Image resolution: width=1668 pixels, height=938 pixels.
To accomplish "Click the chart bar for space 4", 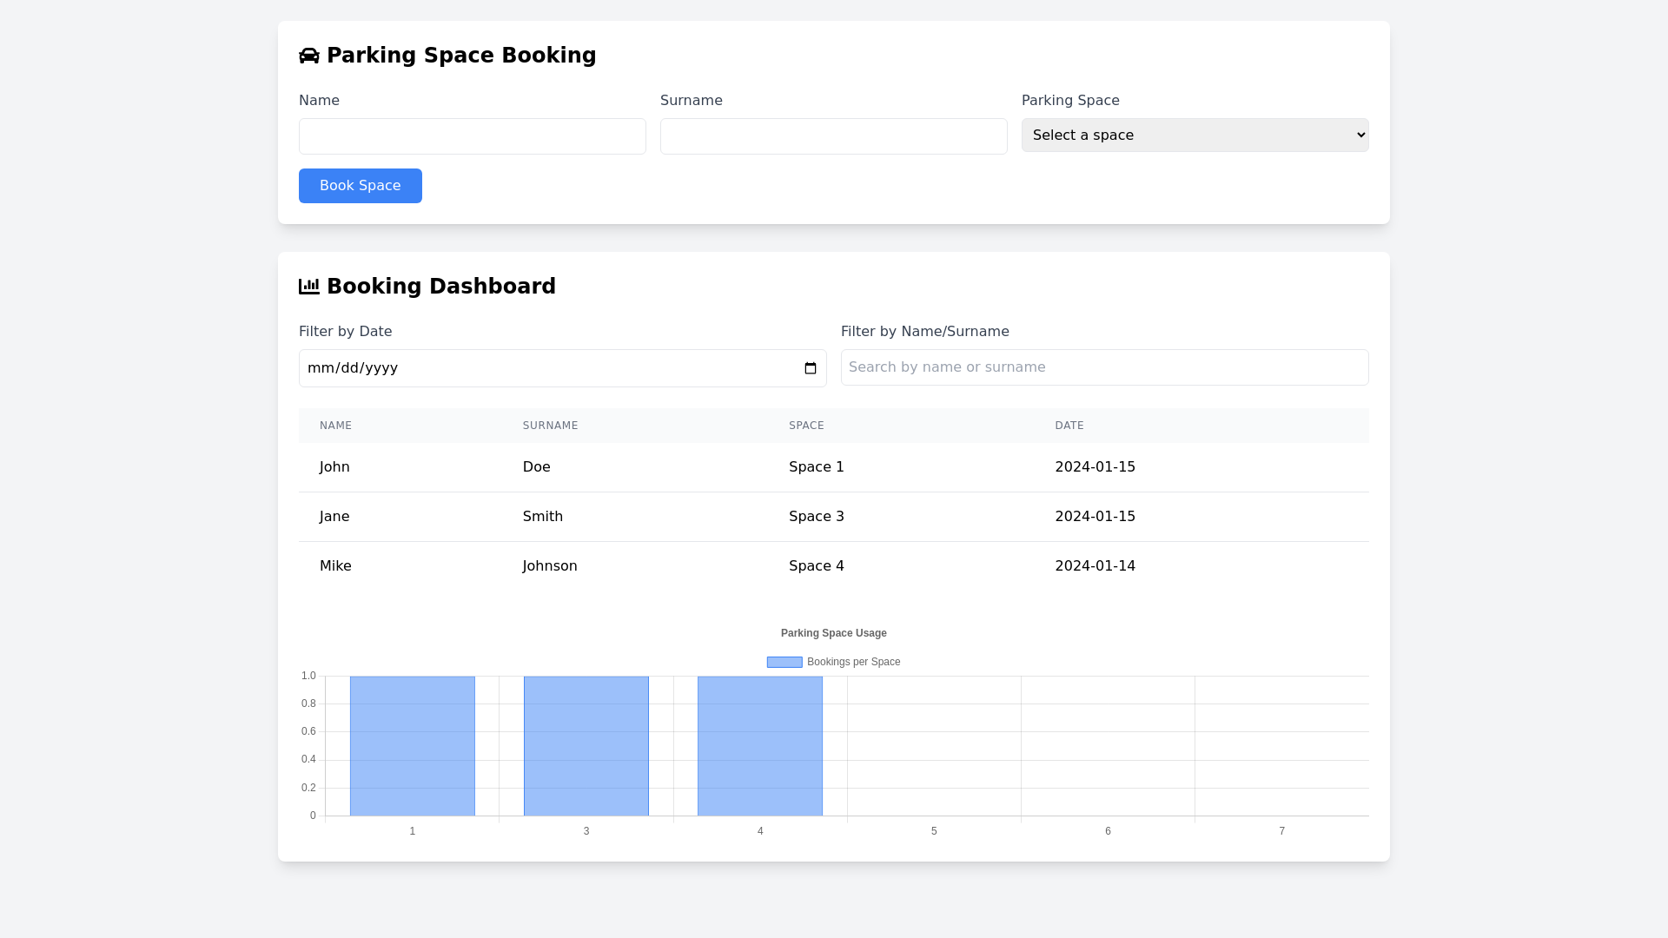I will (x=759, y=746).
